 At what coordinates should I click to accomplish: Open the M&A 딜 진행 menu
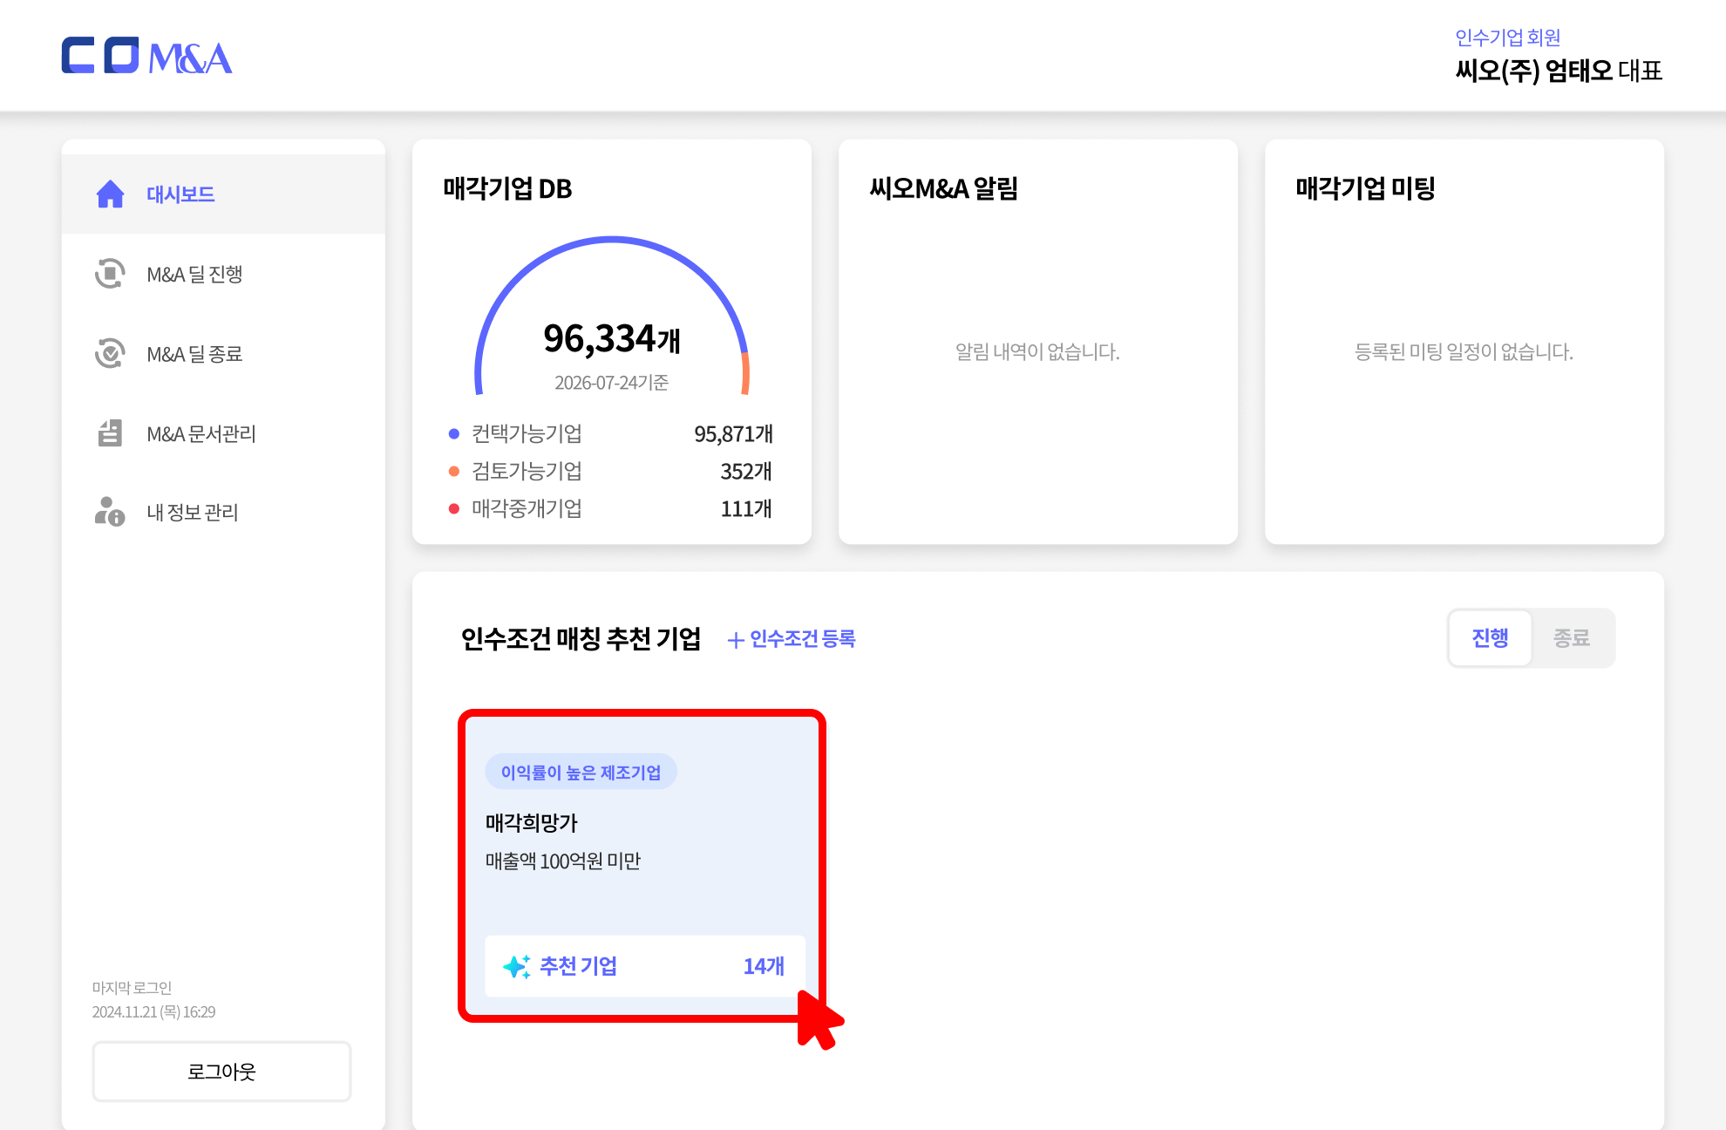click(x=223, y=274)
